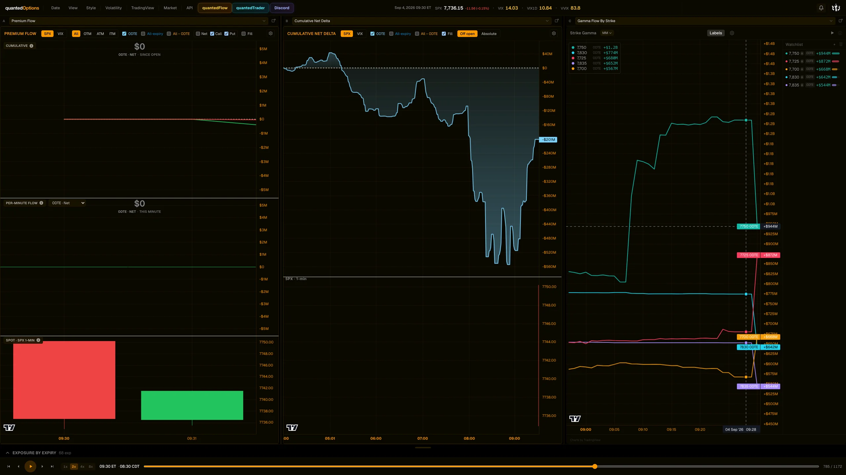Click the replay timeline slider handle
846x475 pixels.
point(595,466)
